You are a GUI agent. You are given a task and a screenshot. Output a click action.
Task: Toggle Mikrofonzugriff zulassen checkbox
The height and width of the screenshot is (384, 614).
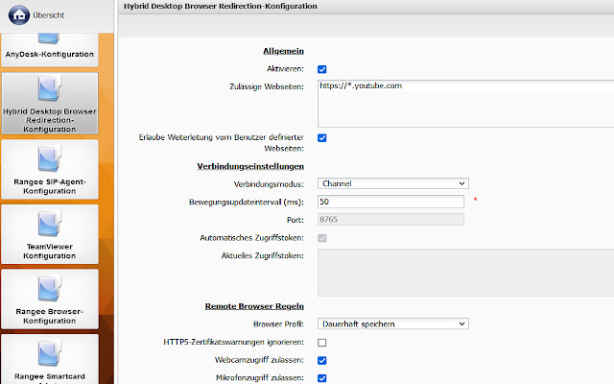click(322, 378)
